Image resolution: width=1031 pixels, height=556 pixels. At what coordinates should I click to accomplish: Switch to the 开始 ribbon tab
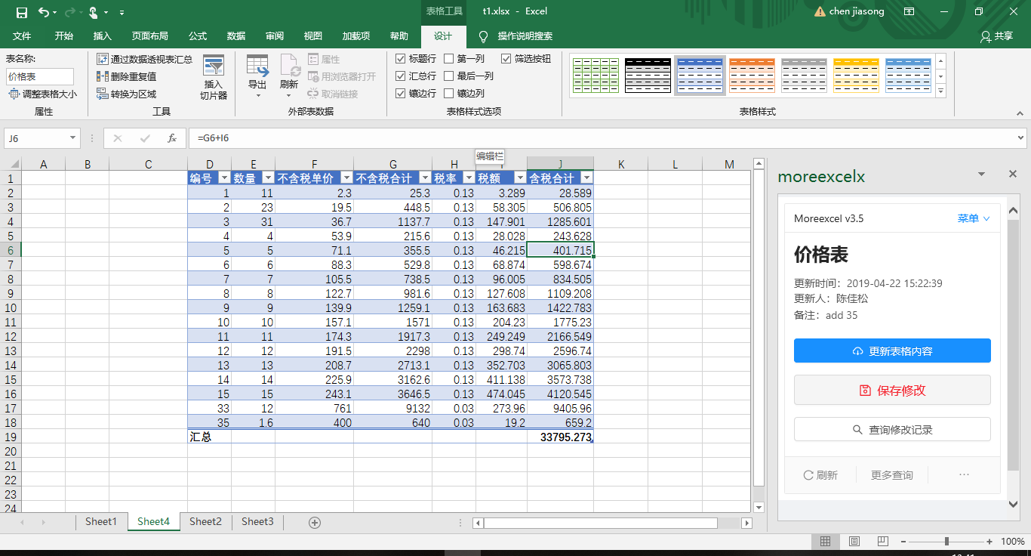pos(64,36)
